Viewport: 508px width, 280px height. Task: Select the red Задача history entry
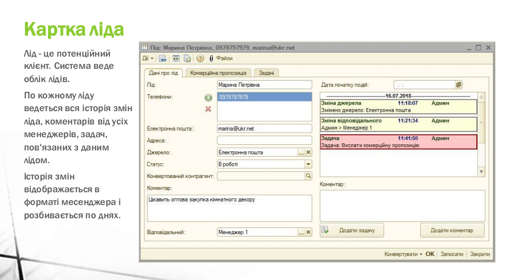[398, 142]
